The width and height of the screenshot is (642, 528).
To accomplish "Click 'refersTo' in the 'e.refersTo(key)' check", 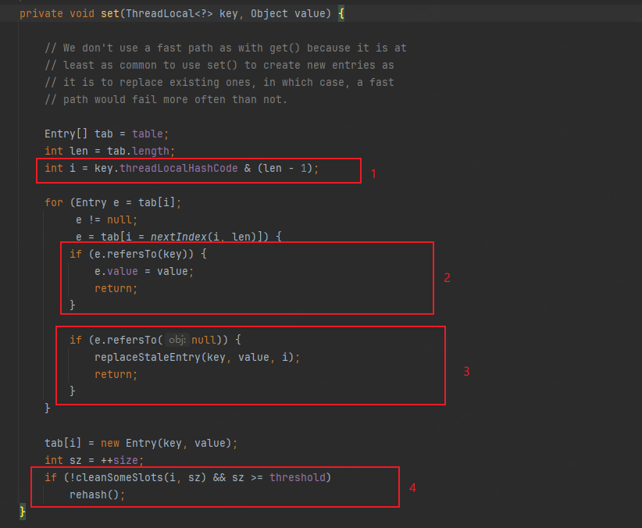I will click(132, 254).
